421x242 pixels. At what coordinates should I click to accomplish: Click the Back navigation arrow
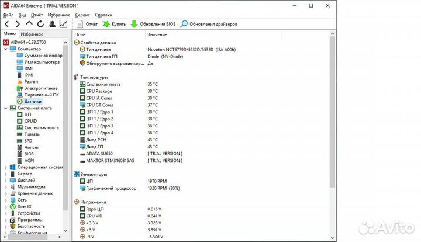point(6,24)
